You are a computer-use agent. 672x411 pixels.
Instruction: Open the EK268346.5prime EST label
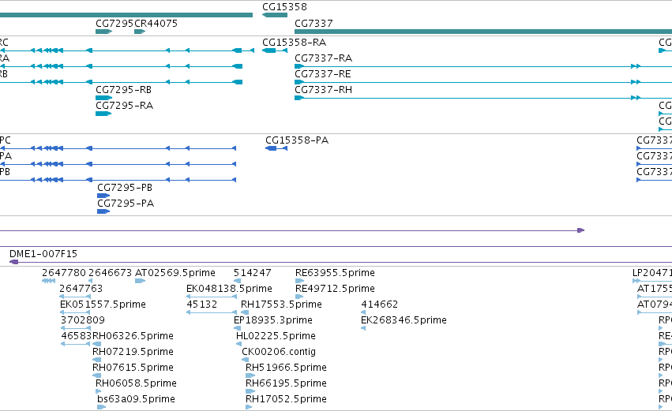pyautogui.click(x=404, y=320)
